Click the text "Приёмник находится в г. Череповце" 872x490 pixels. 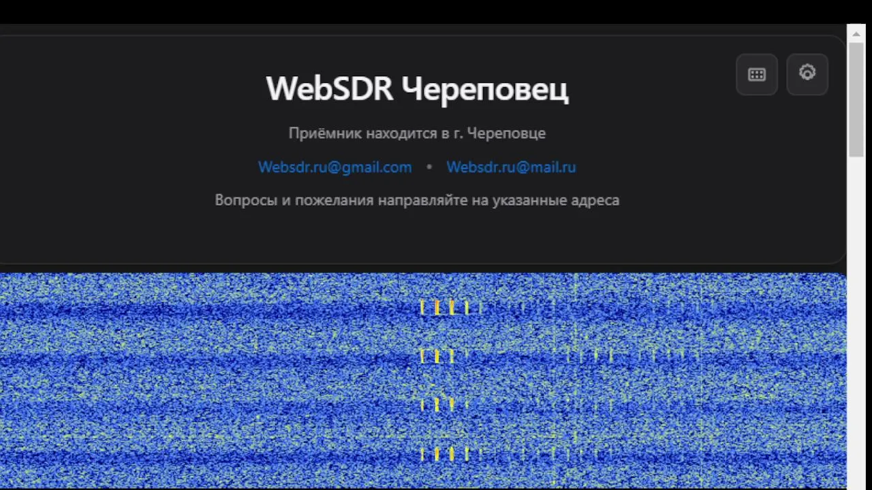[x=417, y=133]
